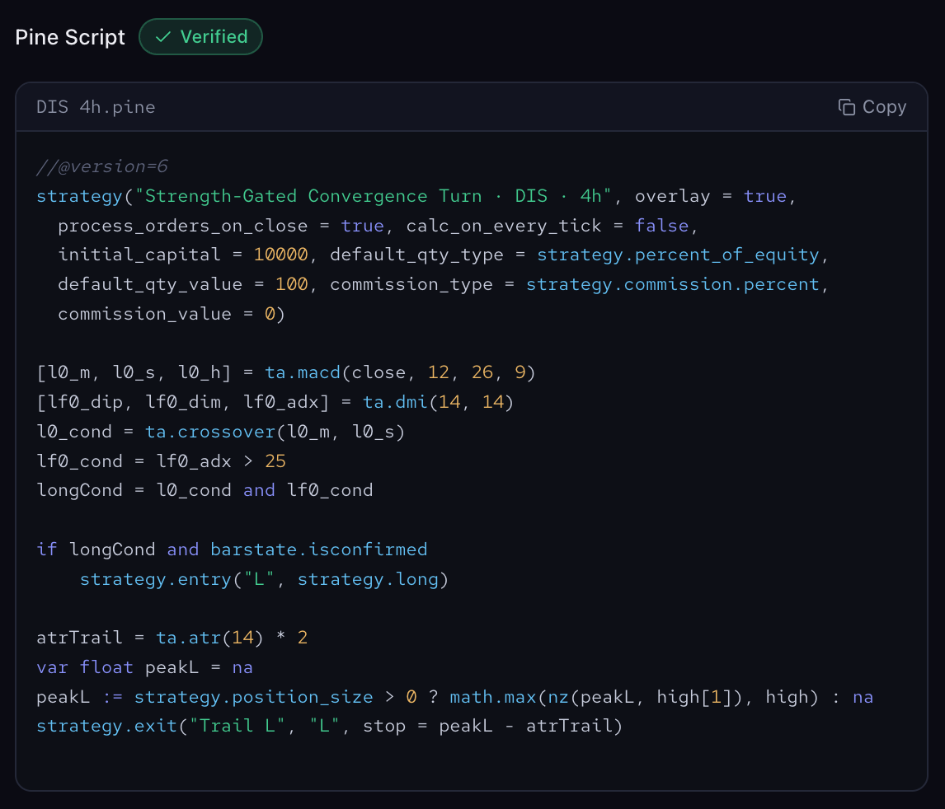Click strategy.percent_of_equity text
Image resolution: width=945 pixels, height=809 pixels.
coord(678,255)
